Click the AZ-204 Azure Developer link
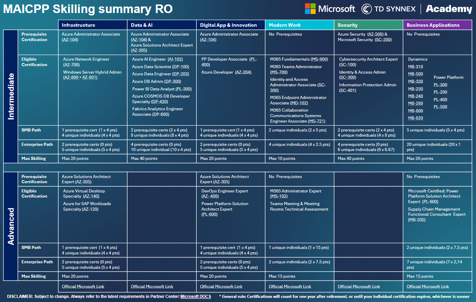The width and height of the screenshot is (476, 302). [x=243, y=72]
